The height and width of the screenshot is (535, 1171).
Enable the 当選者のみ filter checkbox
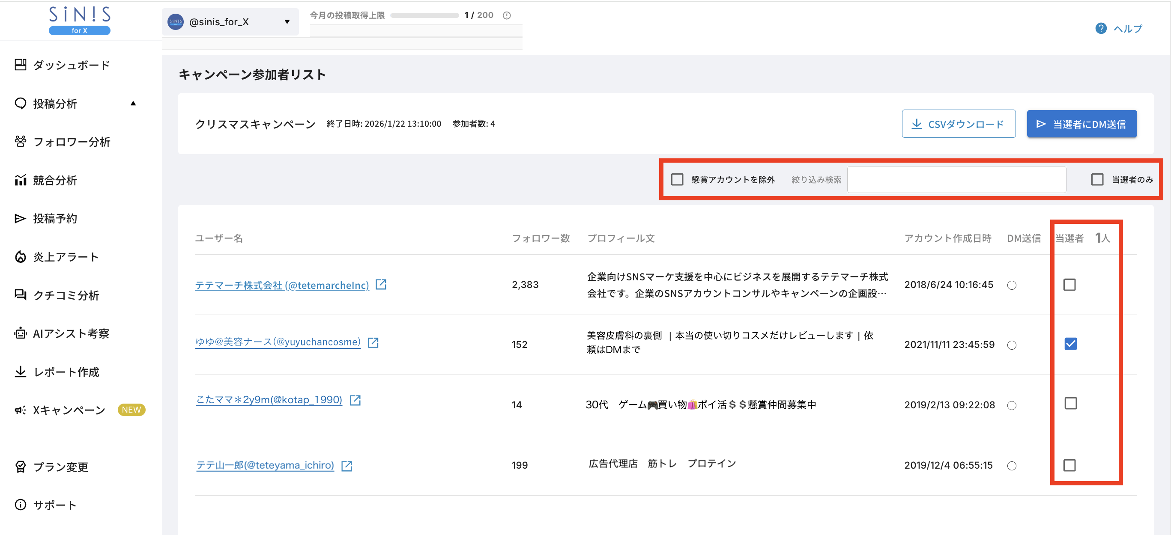coord(1097,179)
